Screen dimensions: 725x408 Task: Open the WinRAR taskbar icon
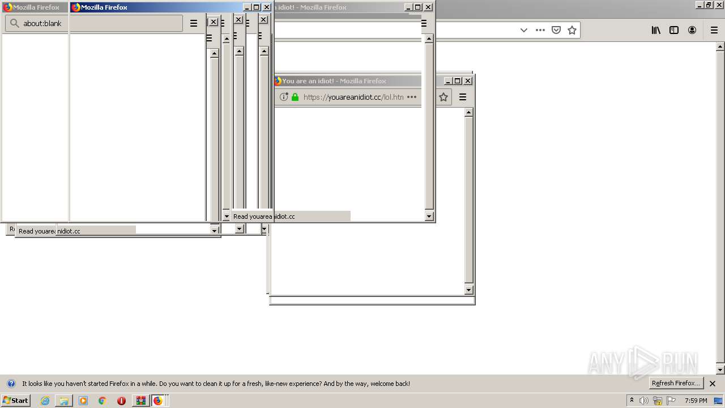pyautogui.click(x=140, y=401)
